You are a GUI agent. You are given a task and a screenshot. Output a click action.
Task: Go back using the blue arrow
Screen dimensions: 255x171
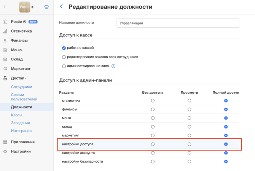[x=61, y=6]
